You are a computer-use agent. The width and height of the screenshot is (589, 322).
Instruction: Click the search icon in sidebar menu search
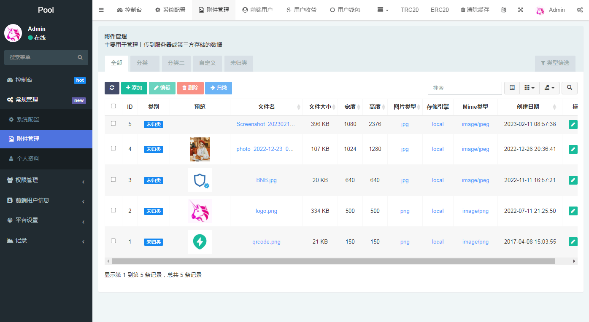coord(80,57)
